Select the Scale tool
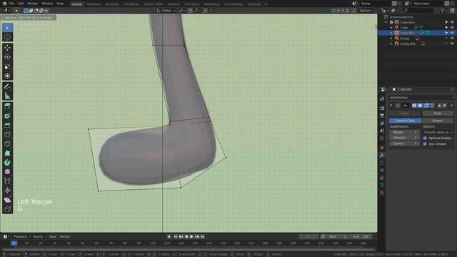 tap(8, 66)
